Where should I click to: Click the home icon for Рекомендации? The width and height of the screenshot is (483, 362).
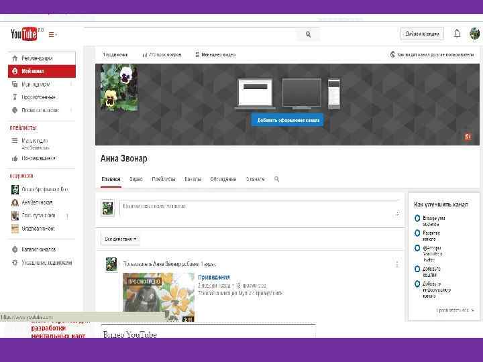pos(15,58)
